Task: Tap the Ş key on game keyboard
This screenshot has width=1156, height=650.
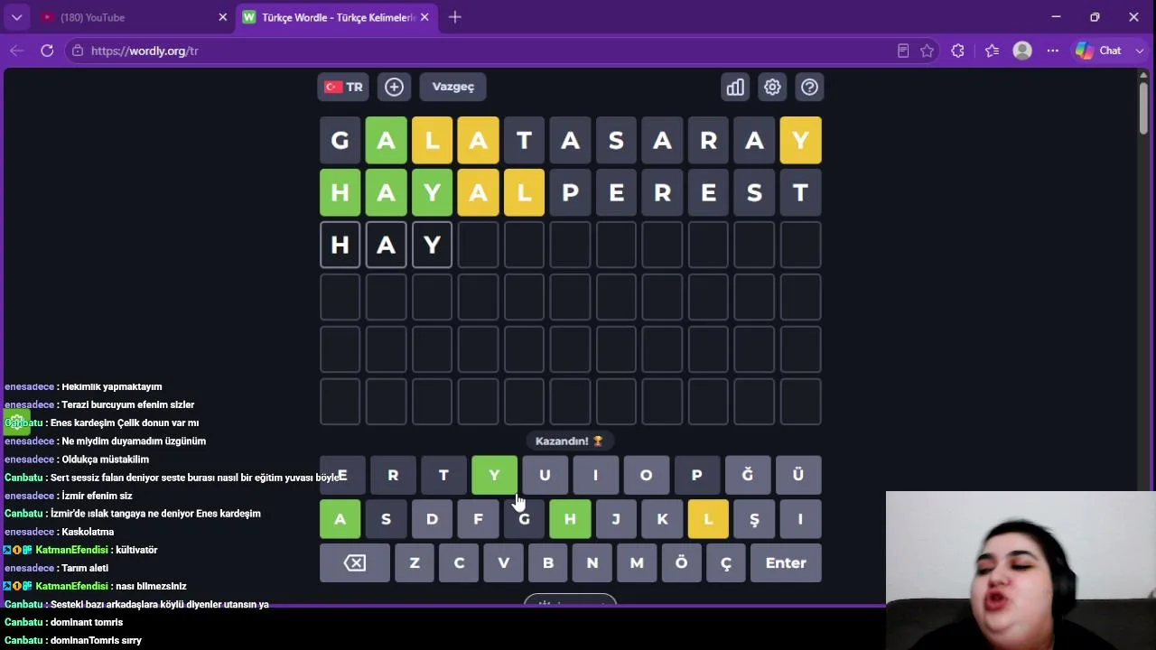Action: (754, 519)
